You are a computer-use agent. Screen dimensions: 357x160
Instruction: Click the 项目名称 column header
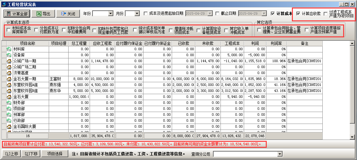[27, 43]
